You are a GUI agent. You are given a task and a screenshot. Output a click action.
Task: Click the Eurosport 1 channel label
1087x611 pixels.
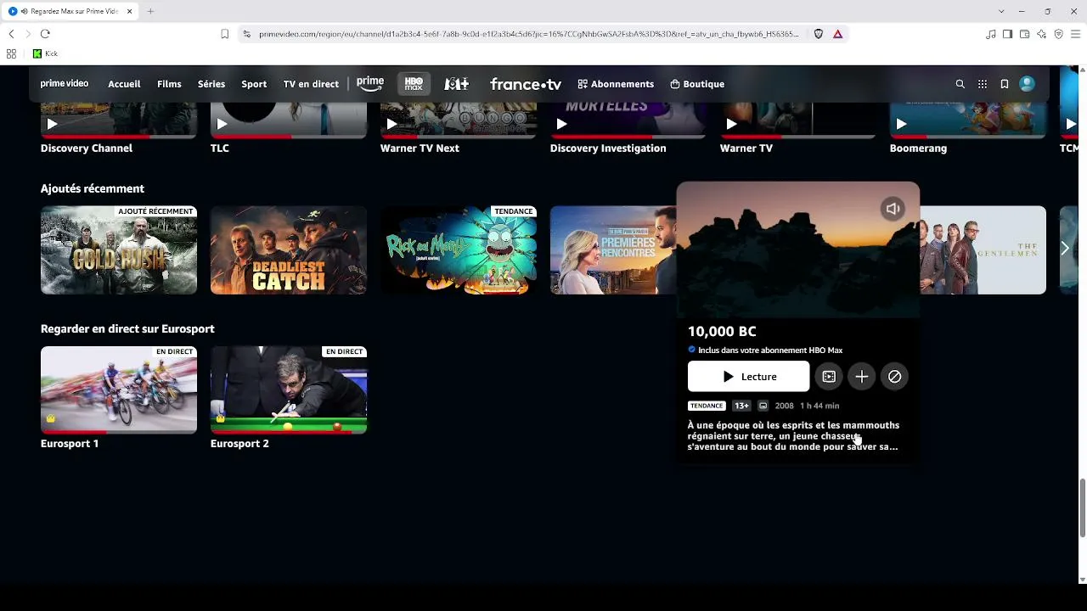click(x=70, y=444)
